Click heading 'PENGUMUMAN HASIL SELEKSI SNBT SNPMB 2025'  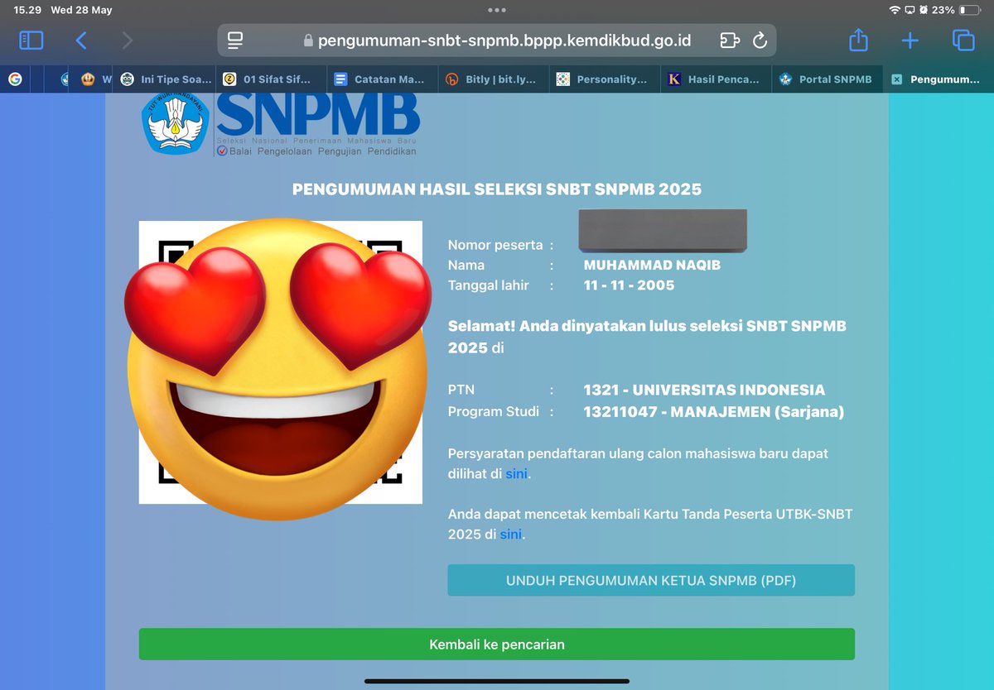tap(497, 189)
